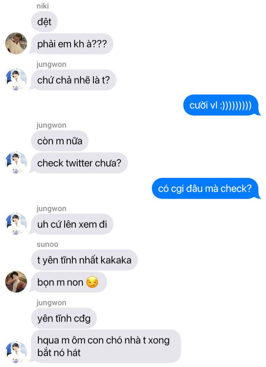Image resolution: width=266 pixels, height=367 pixels.
Task: Tap niki's profile avatar
Action: click(16, 43)
